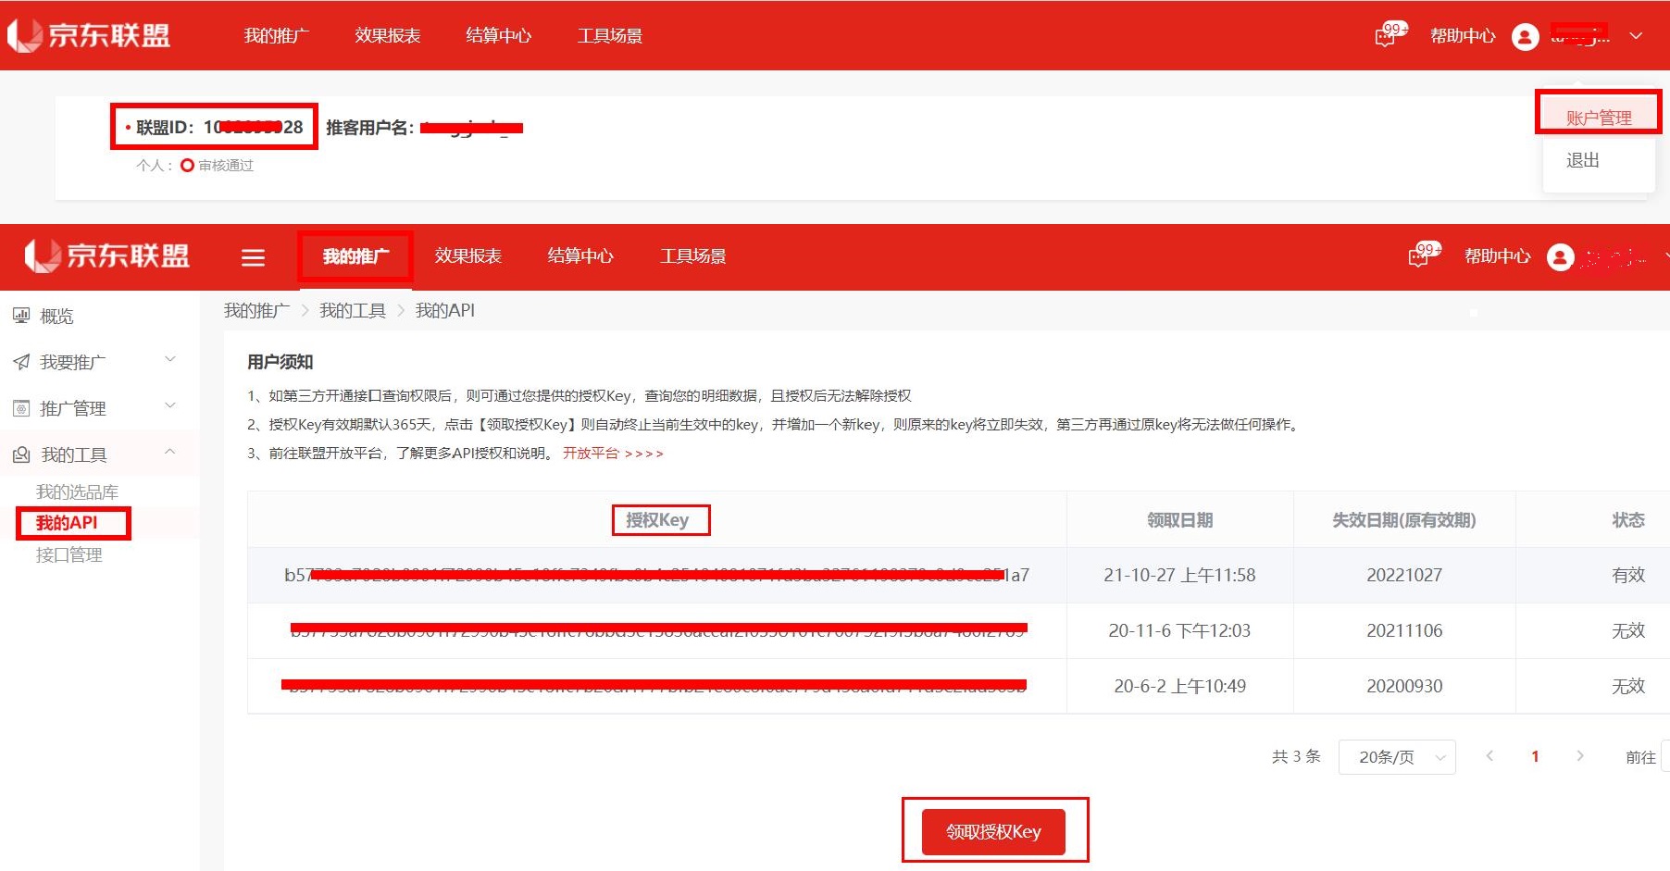Click lower user avatar icon
This screenshot has height=871, width=1670.
(x=1560, y=257)
